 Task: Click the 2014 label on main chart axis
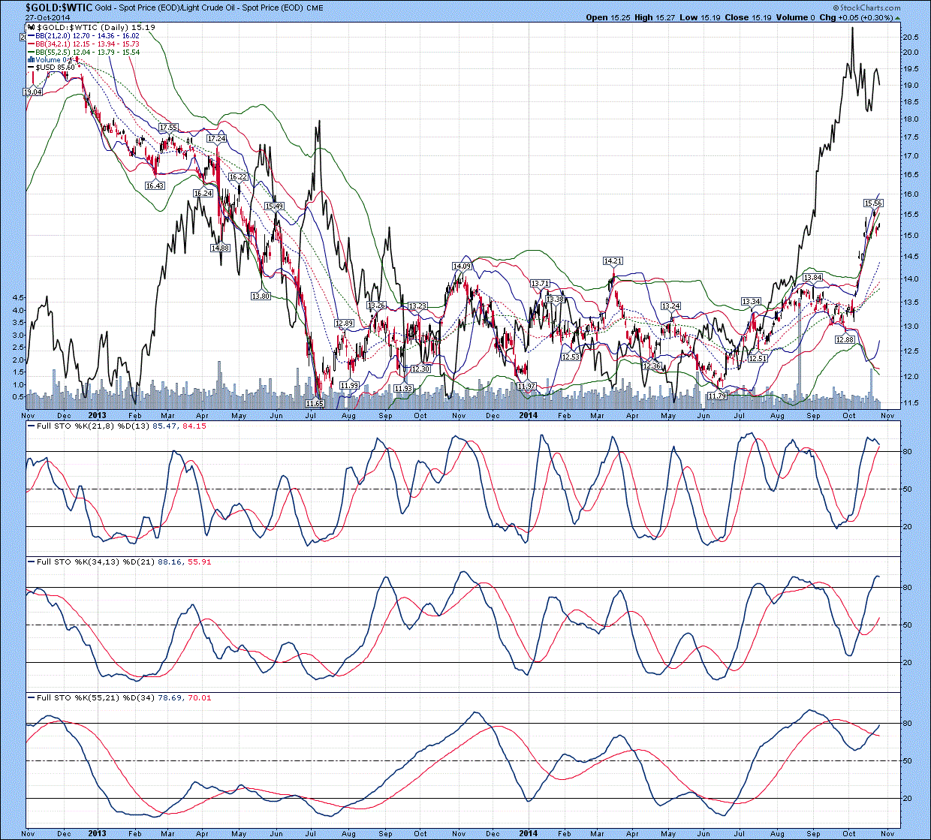[528, 415]
